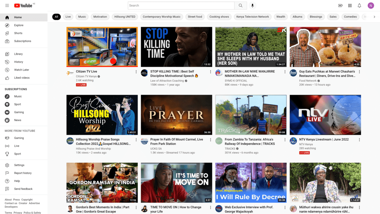Open Food Network channel avatar
This screenshot has width=380, height=214.
click(x=293, y=73)
